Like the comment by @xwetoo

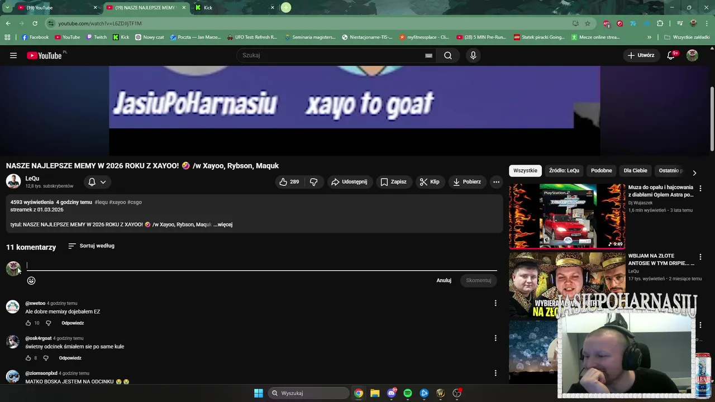(28, 323)
